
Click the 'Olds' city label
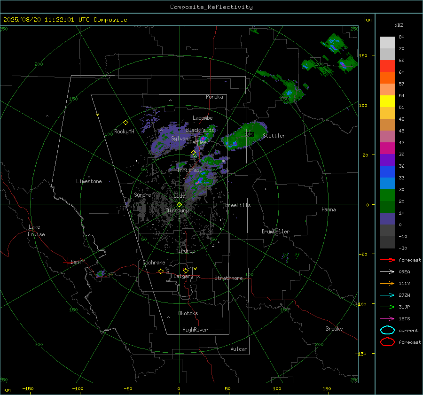click(x=179, y=196)
